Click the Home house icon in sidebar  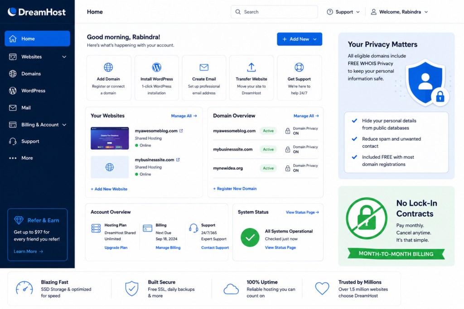13,39
